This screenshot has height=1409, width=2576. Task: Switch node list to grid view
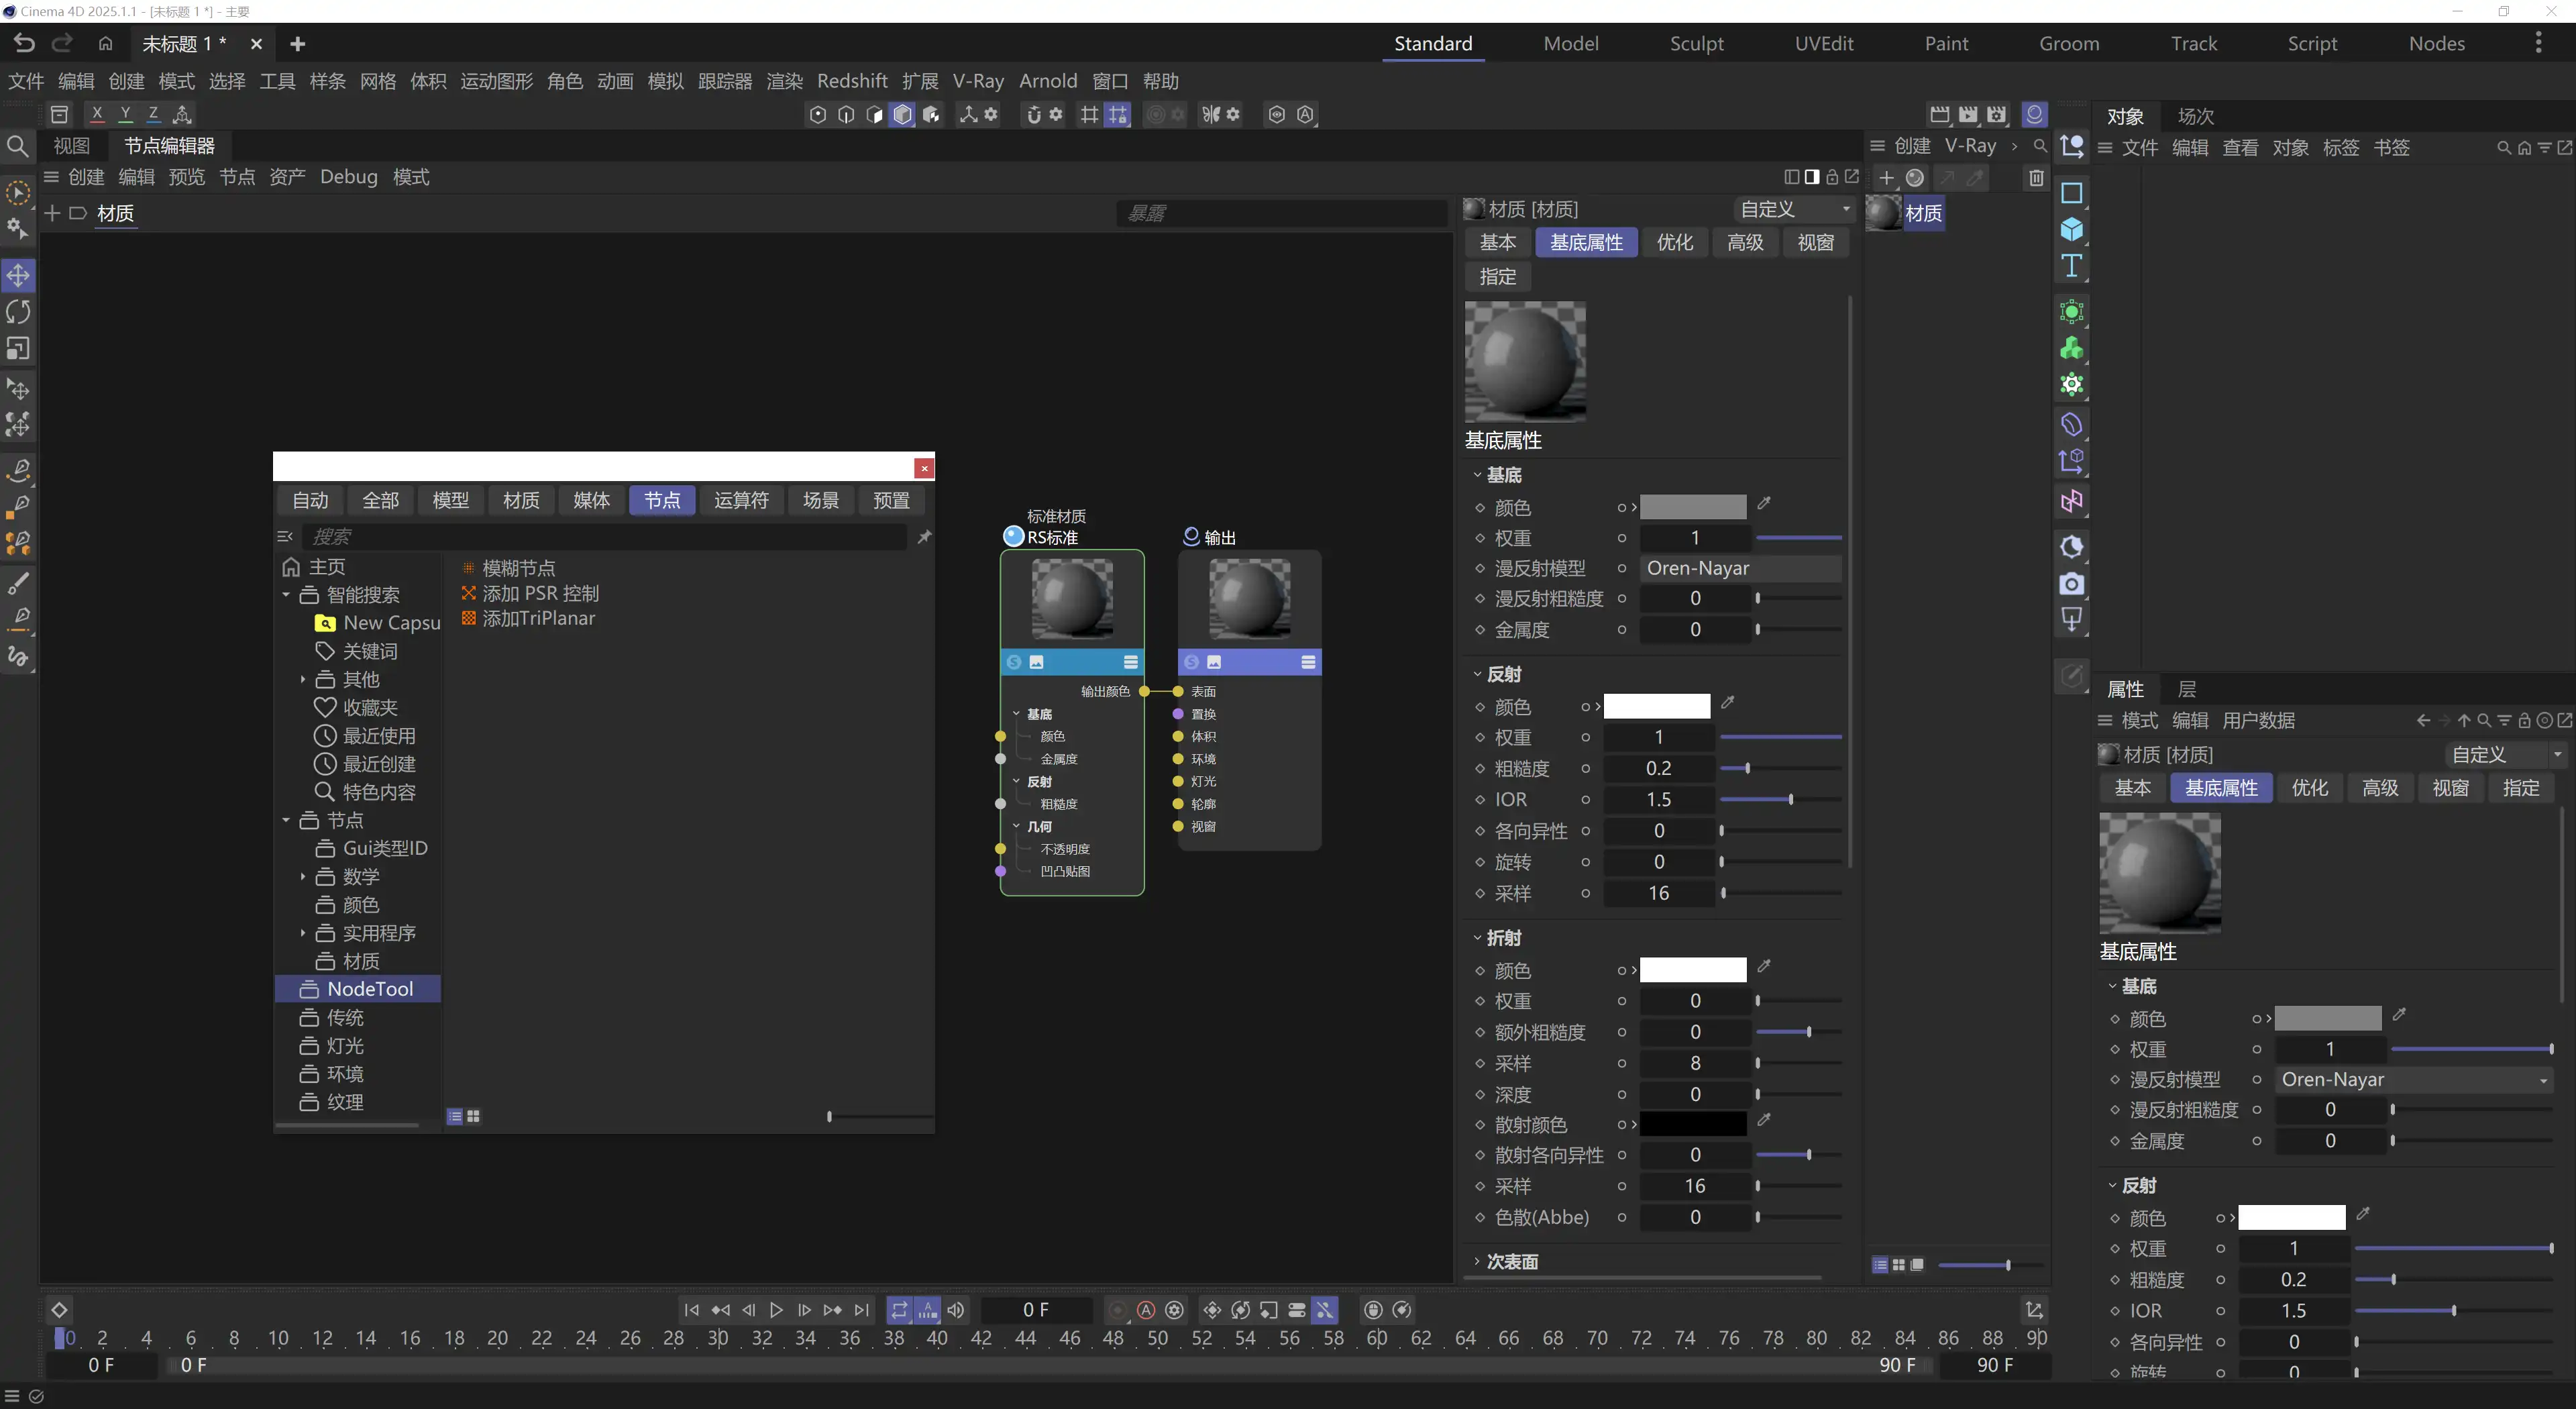pyautogui.click(x=474, y=1116)
